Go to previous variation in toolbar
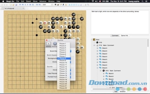The image size is (150, 94). [37, 5]
